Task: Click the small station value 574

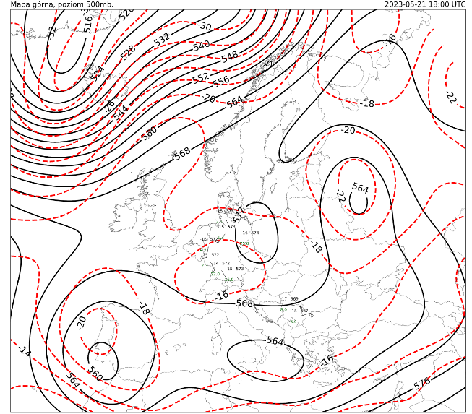Action: coord(255,233)
